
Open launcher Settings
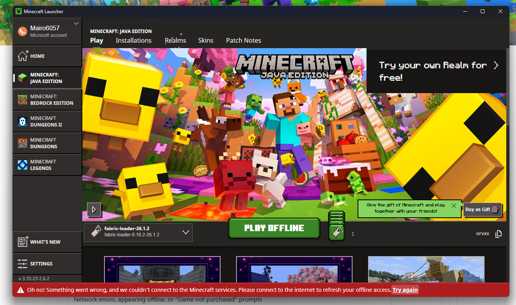click(x=47, y=264)
